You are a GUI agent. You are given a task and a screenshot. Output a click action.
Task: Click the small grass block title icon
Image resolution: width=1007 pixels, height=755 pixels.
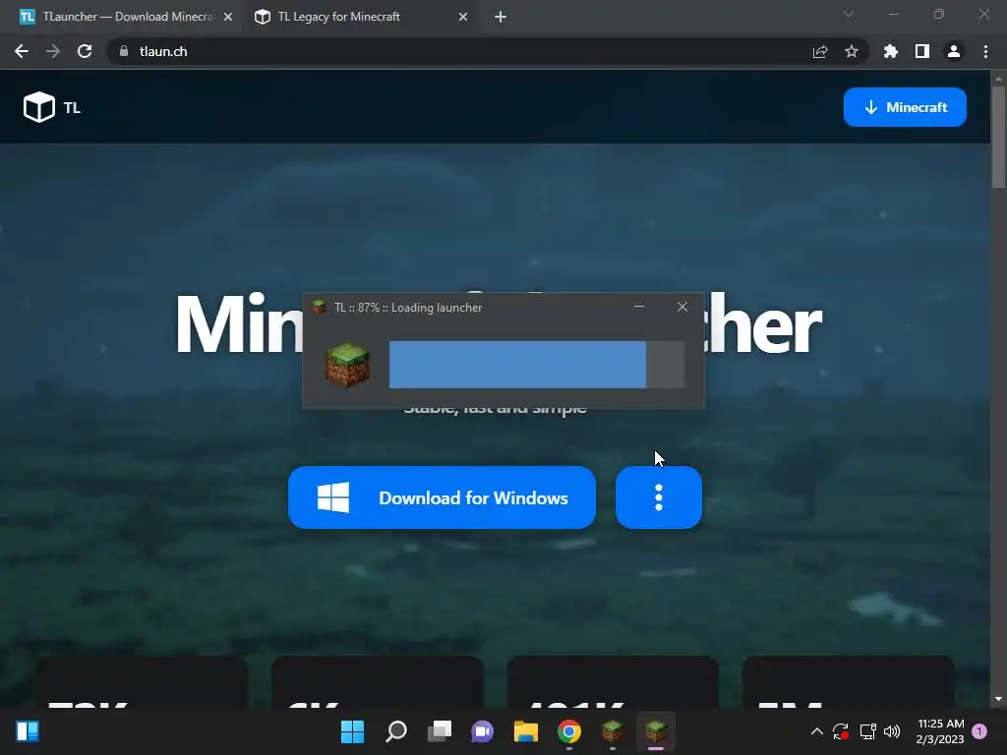coord(320,307)
